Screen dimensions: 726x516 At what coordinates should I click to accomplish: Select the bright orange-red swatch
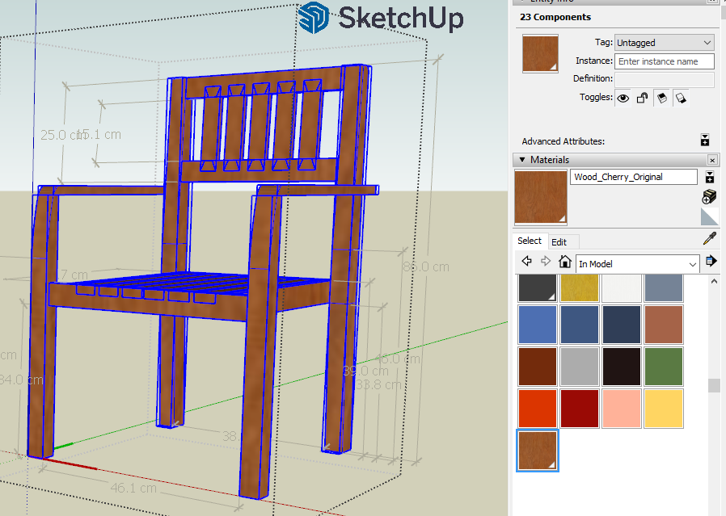538,409
